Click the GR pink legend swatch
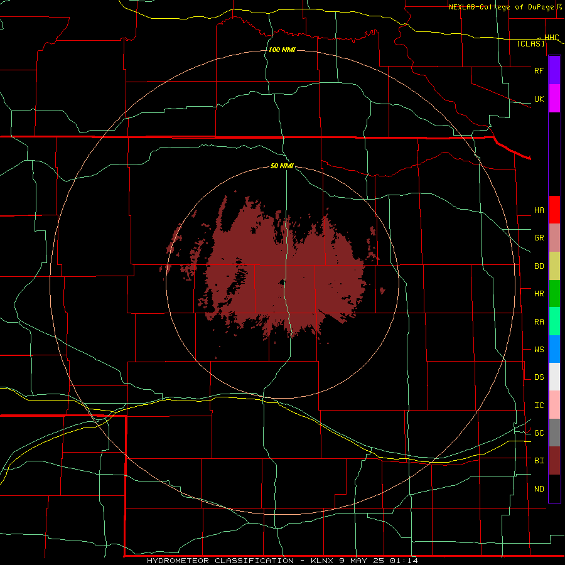565x565 pixels. point(554,238)
